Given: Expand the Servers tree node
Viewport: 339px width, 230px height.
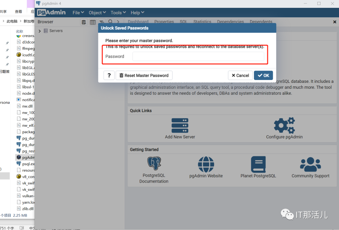Looking at the screenshot, I should tap(40, 31).
